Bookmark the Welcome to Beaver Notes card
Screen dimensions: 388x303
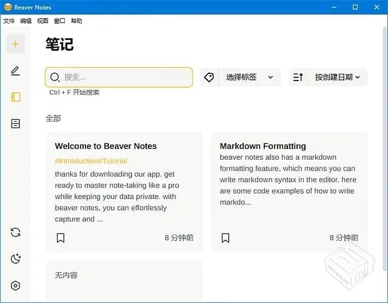point(61,238)
